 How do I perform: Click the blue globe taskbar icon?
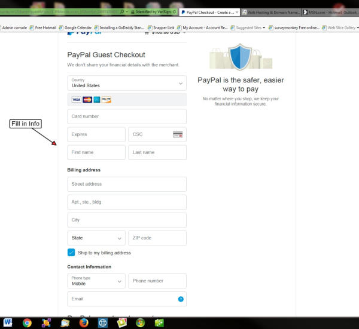point(102,322)
